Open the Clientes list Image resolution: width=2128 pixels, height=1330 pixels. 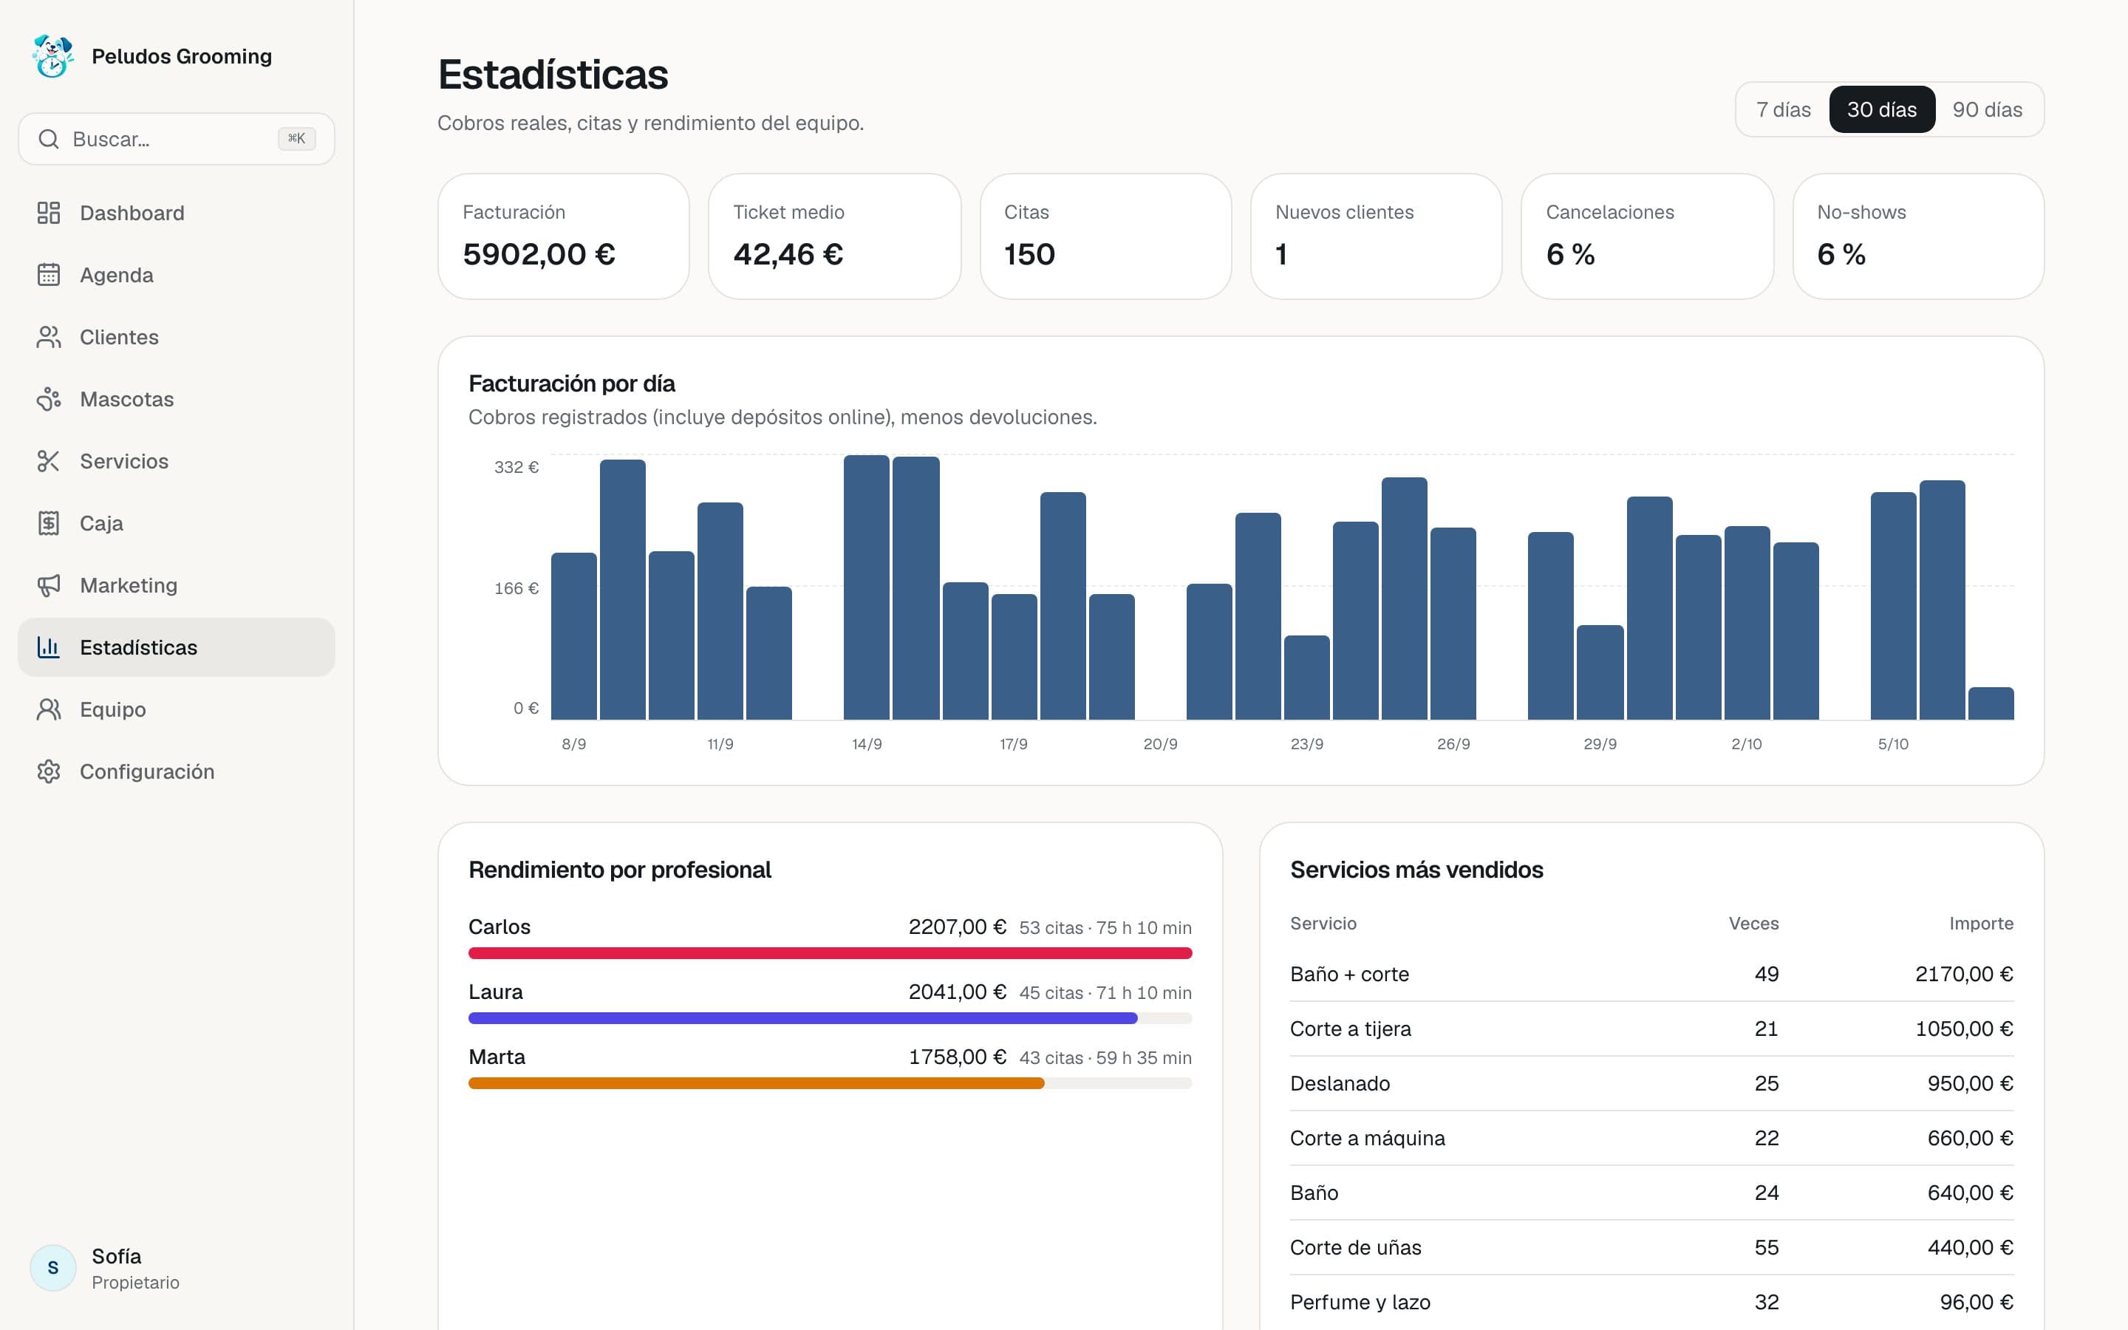coord(176,337)
